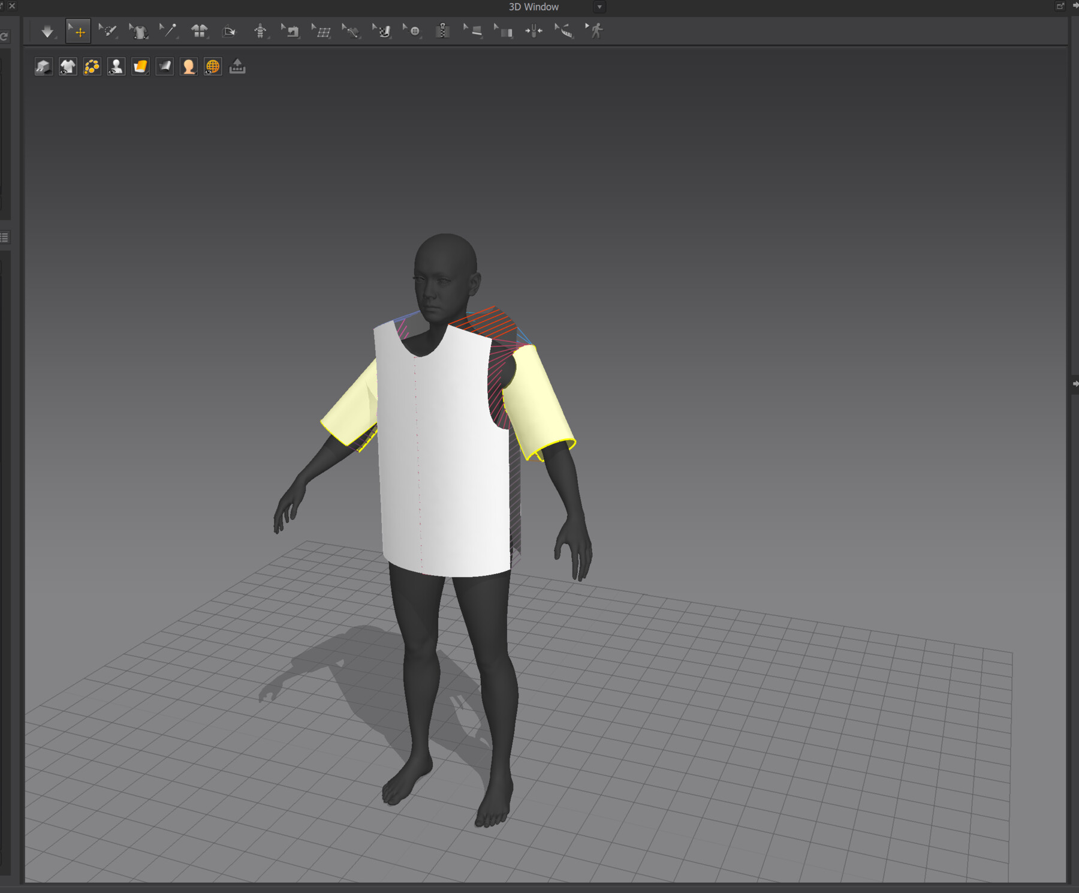Viewport: 1079px width, 893px height.
Task: Select the fold arrangement tool
Action: 504,31
